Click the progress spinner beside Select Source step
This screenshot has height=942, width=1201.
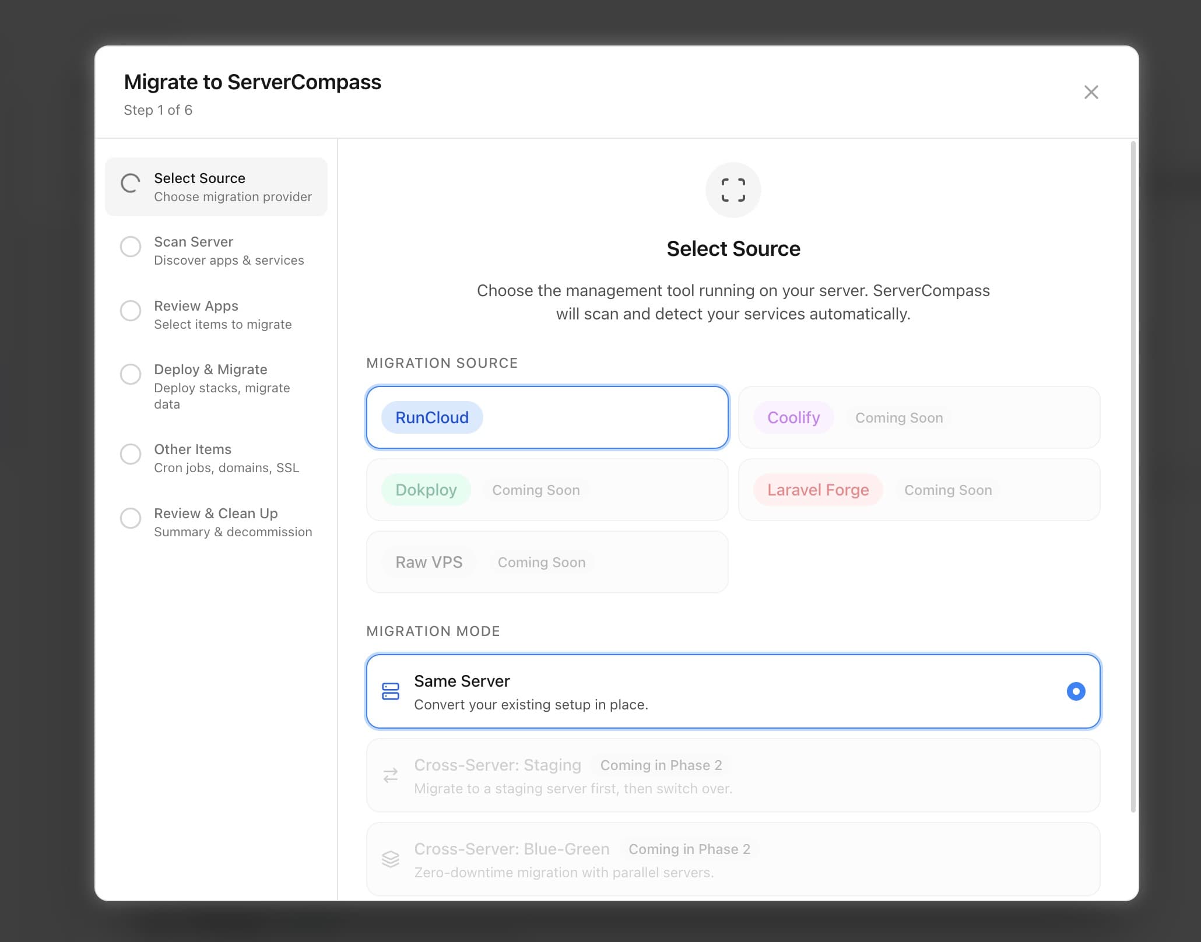[x=131, y=183]
